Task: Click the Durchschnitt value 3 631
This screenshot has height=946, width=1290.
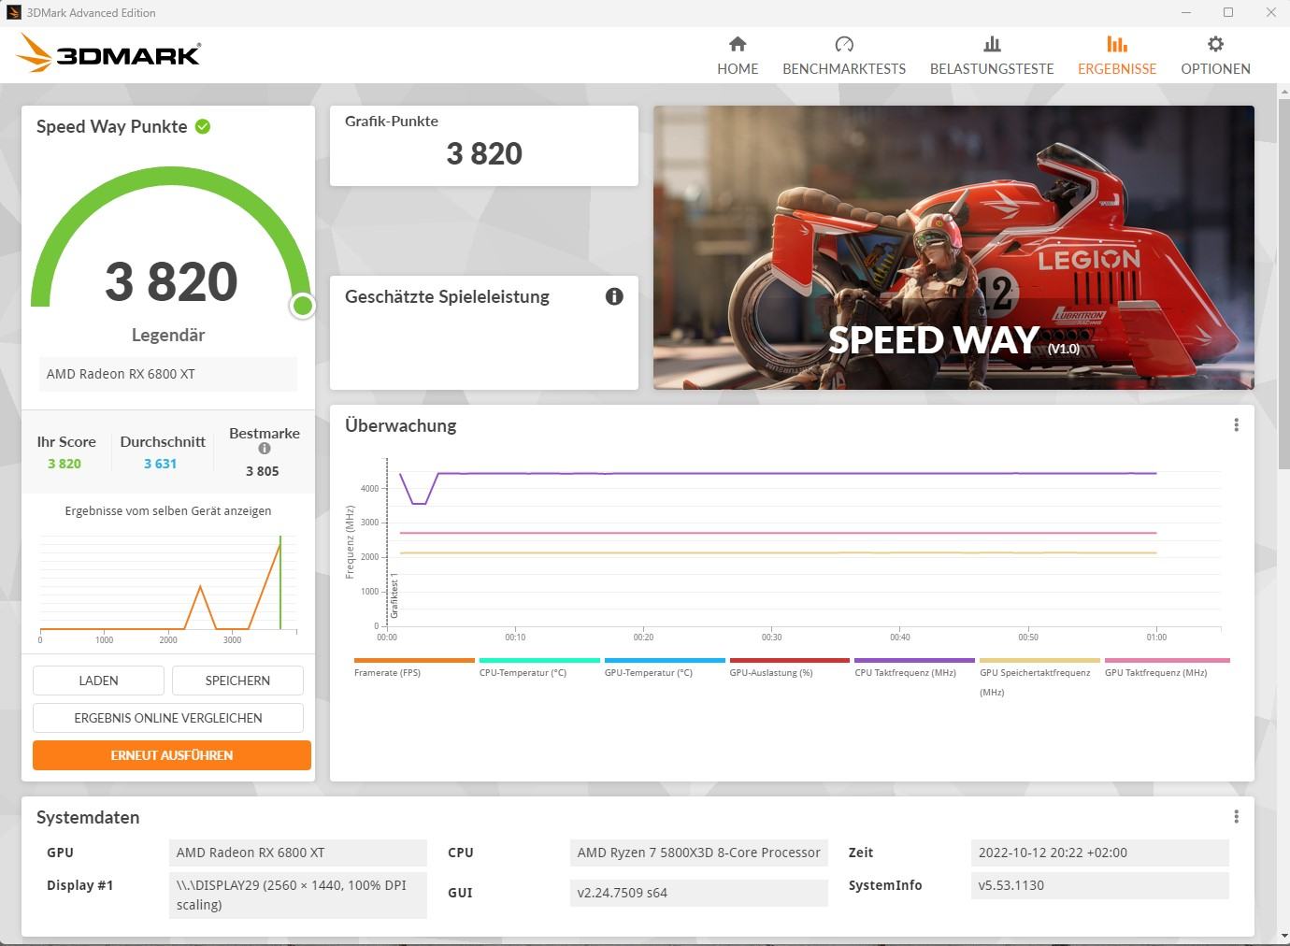Action: pos(160,464)
